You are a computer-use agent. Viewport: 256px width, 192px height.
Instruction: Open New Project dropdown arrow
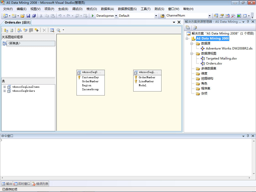coord(9,16)
